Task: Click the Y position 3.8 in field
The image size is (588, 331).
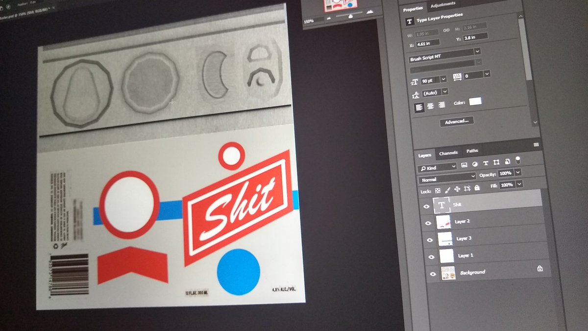Action: click(475, 37)
